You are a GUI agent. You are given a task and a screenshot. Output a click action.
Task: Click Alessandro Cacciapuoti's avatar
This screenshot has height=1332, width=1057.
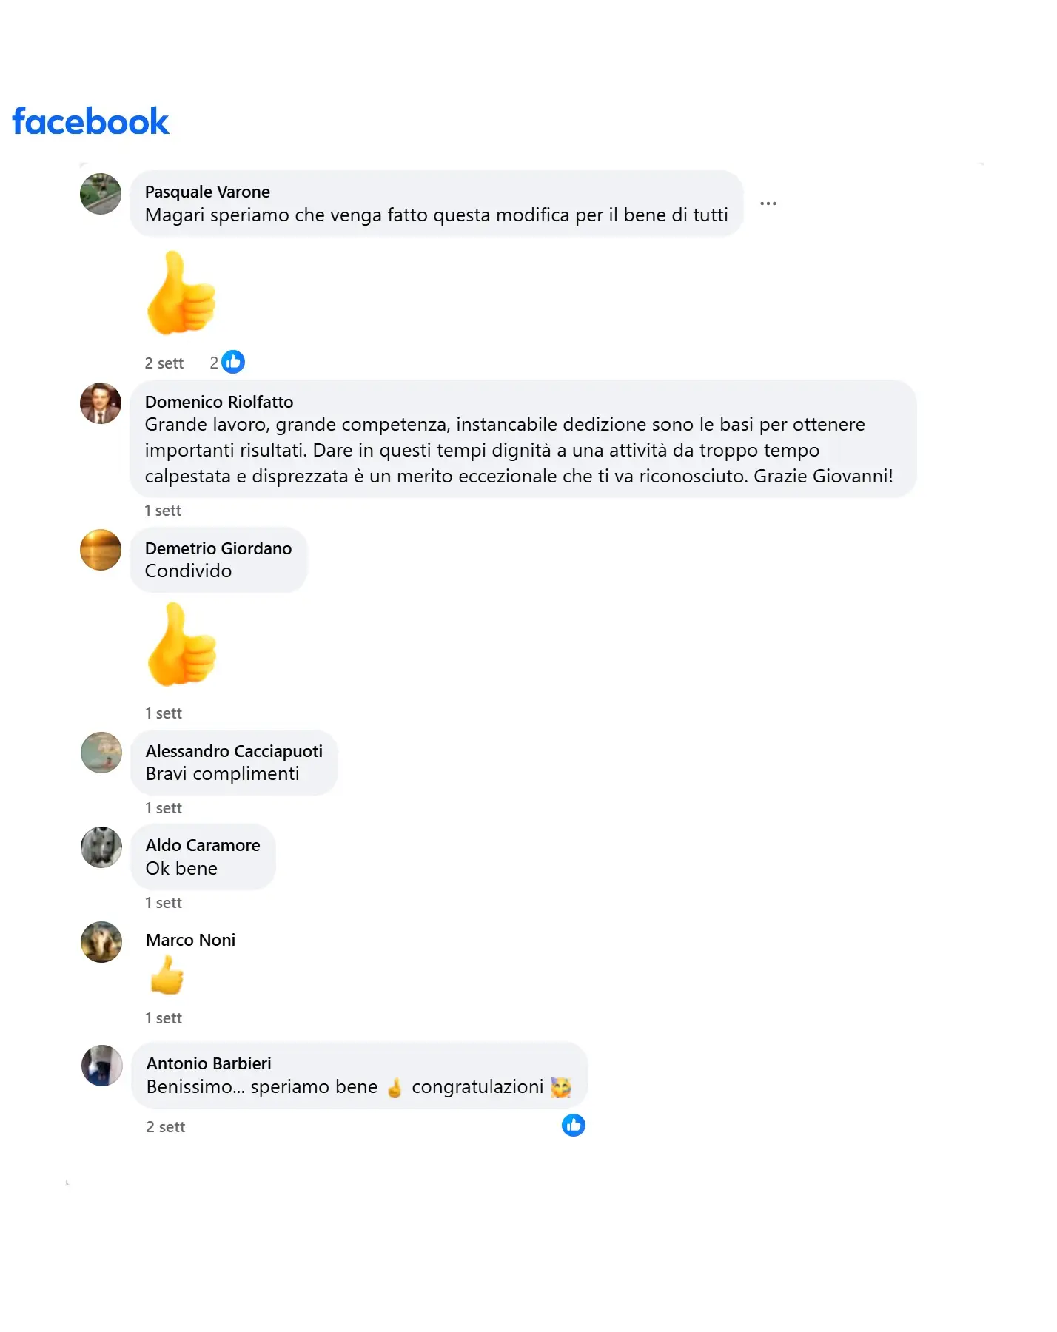pyautogui.click(x=101, y=753)
